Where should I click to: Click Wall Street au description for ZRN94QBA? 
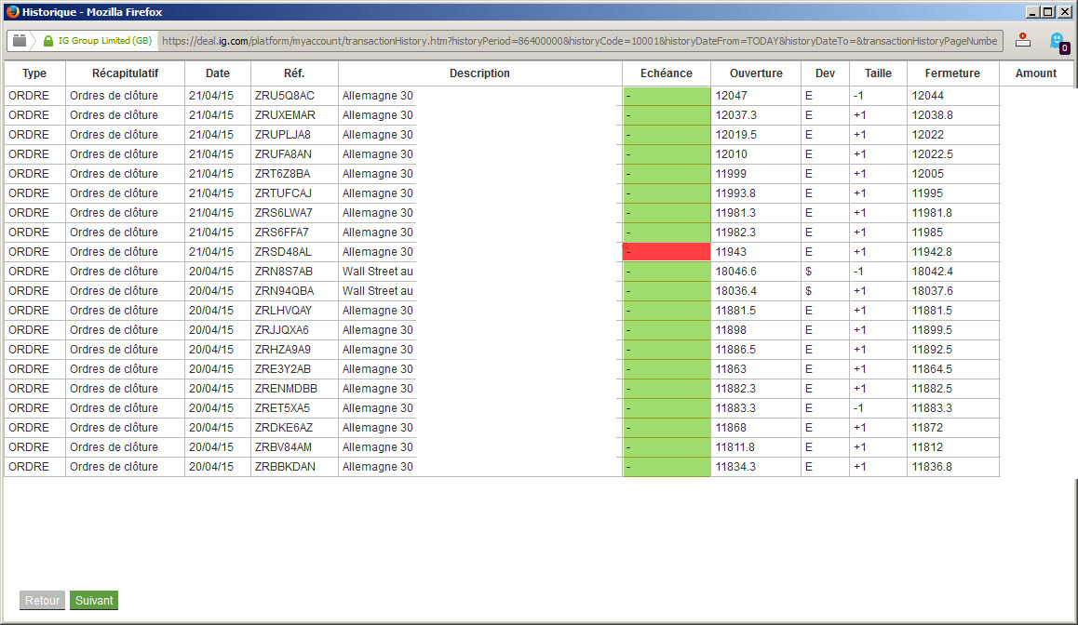pos(377,291)
